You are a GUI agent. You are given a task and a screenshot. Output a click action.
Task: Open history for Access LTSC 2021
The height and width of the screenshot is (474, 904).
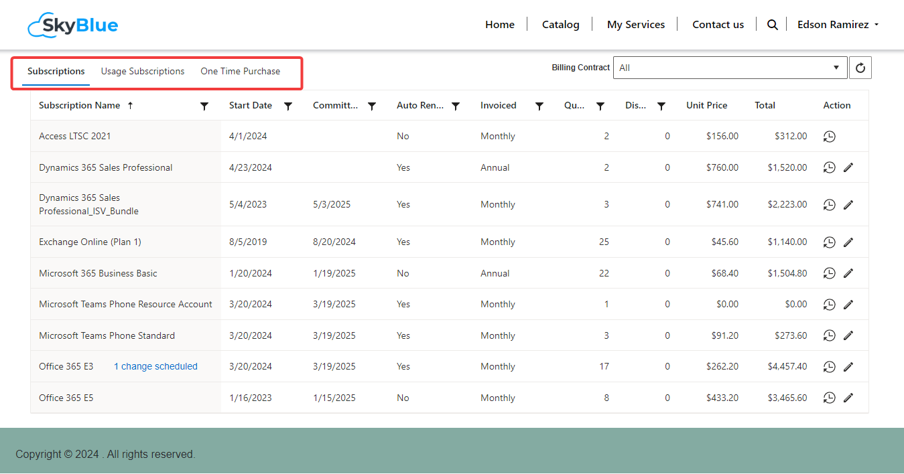coord(829,137)
